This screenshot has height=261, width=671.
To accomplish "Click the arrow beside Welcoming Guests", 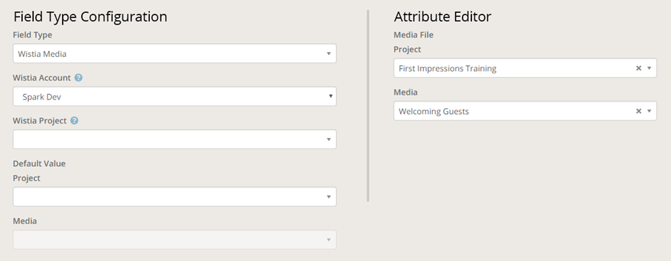I will 649,111.
